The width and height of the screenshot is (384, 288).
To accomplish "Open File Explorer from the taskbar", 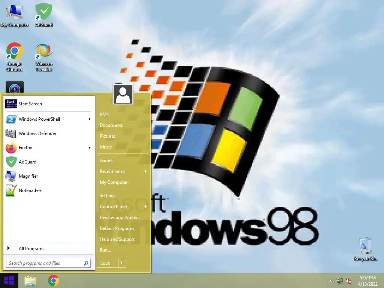I will 30,281.
